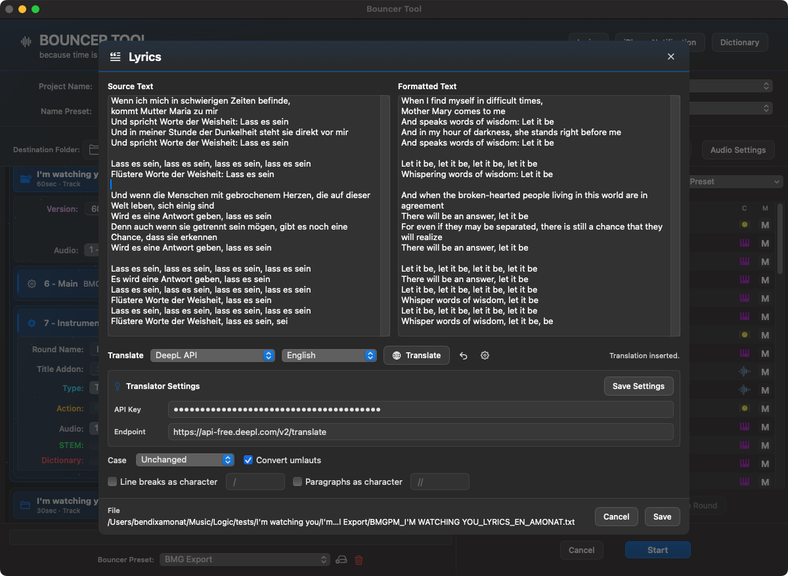Click the Save Settings button
The height and width of the screenshot is (576, 788).
click(639, 386)
